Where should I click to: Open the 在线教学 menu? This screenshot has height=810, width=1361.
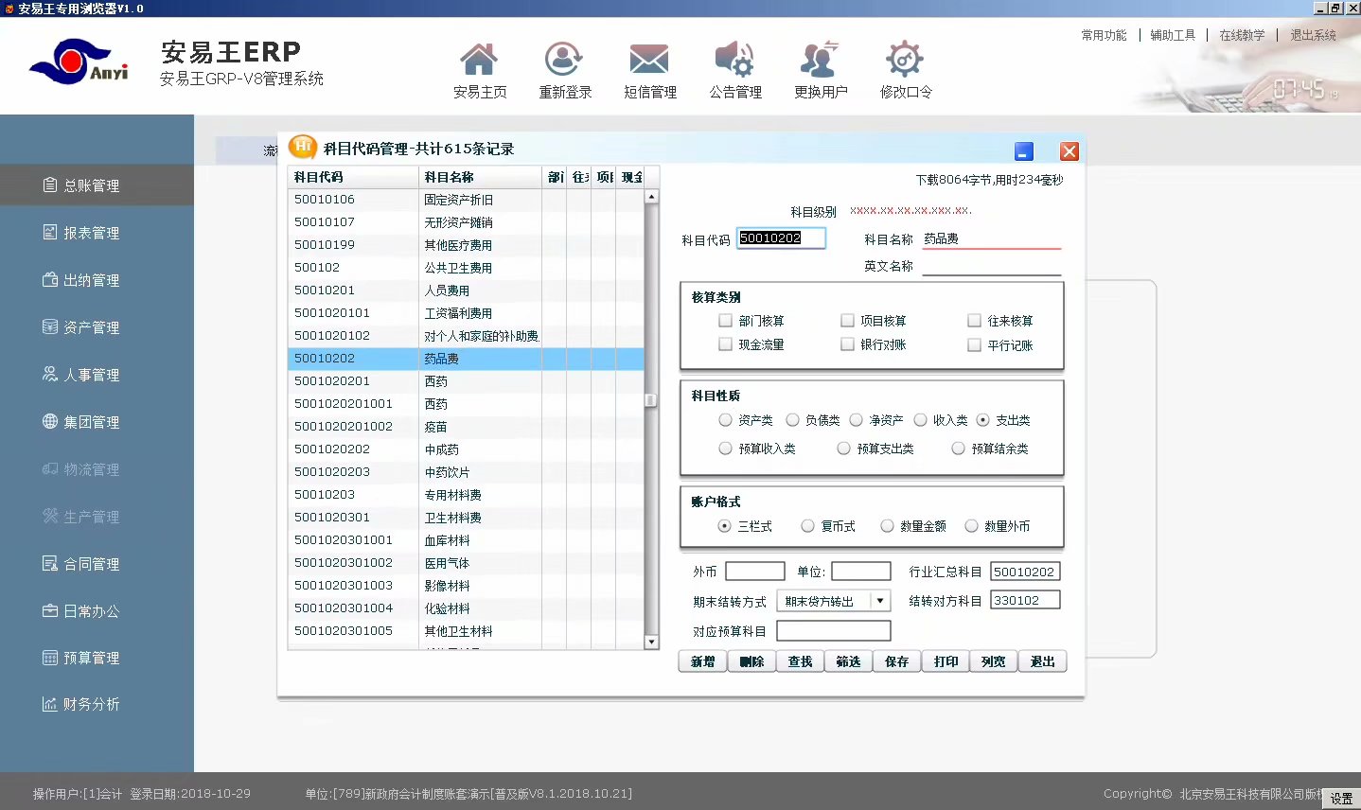[x=1242, y=35]
